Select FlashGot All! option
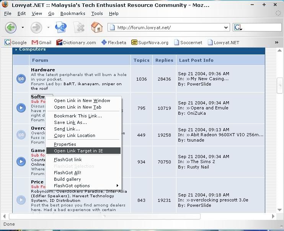This screenshot has height=231, width=284. coord(83,173)
